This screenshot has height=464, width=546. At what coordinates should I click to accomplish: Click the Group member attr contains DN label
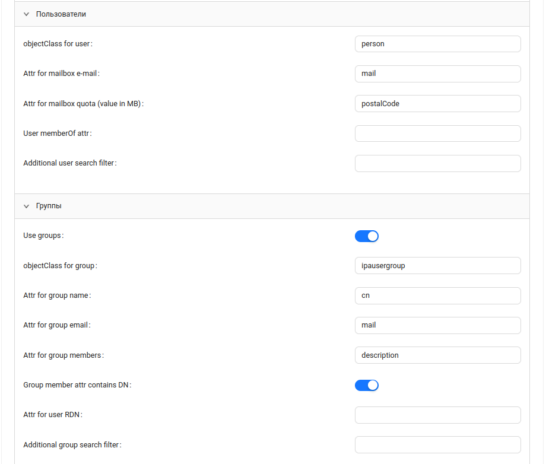click(76, 385)
